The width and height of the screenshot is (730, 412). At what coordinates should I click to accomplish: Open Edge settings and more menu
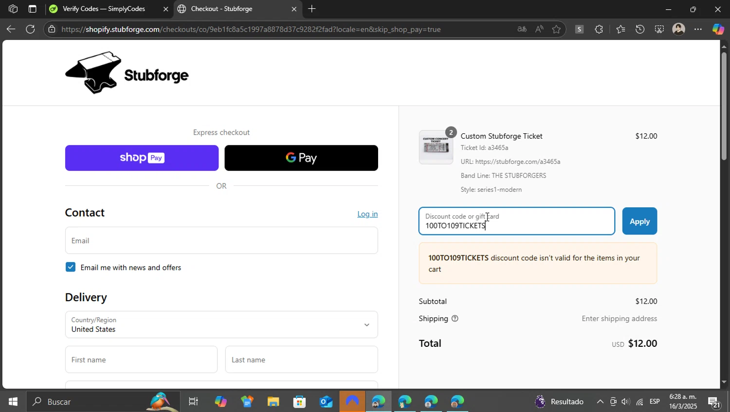pyautogui.click(x=698, y=29)
